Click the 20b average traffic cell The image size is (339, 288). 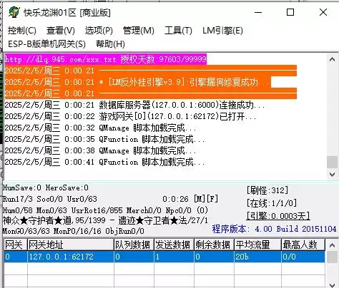(258, 257)
